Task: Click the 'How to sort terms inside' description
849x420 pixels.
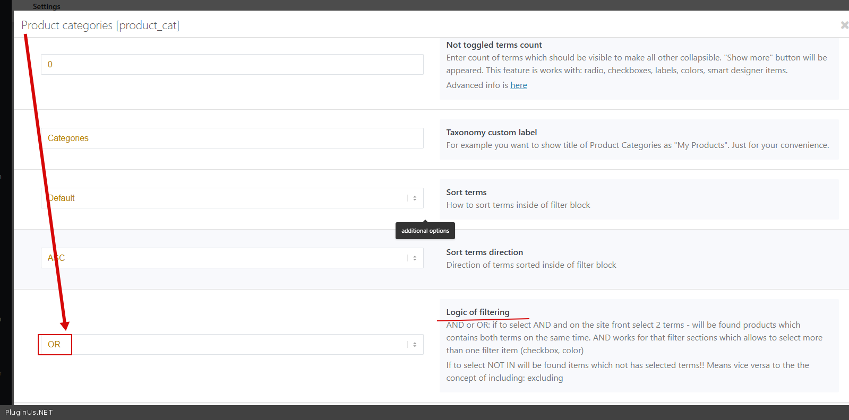Action: [x=518, y=205]
